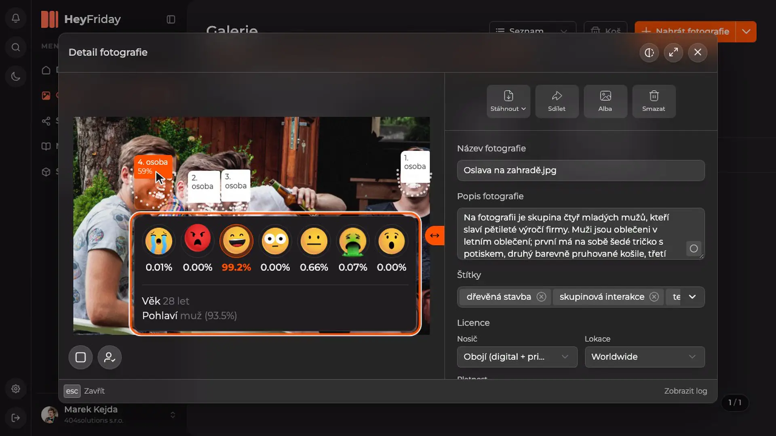Click circle icon in description field
Image resolution: width=776 pixels, height=436 pixels.
(x=694, y=249)
